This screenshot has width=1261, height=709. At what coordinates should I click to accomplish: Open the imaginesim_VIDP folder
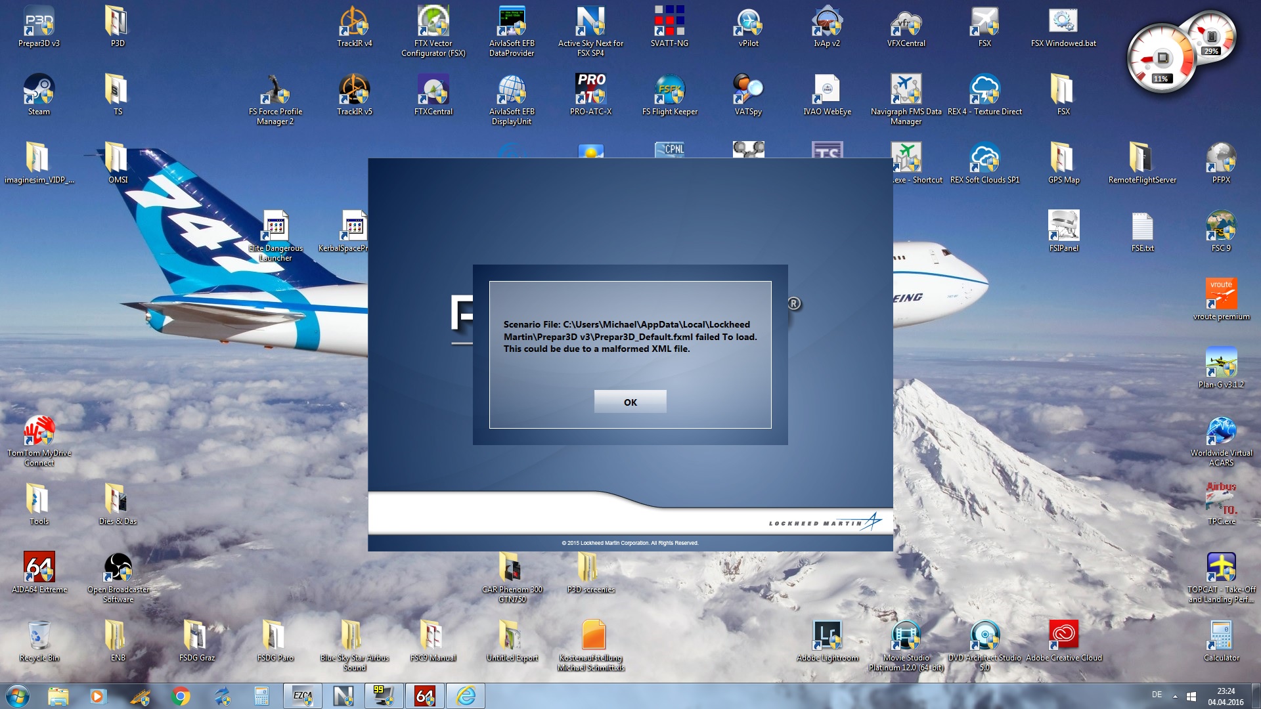(39, 163)
